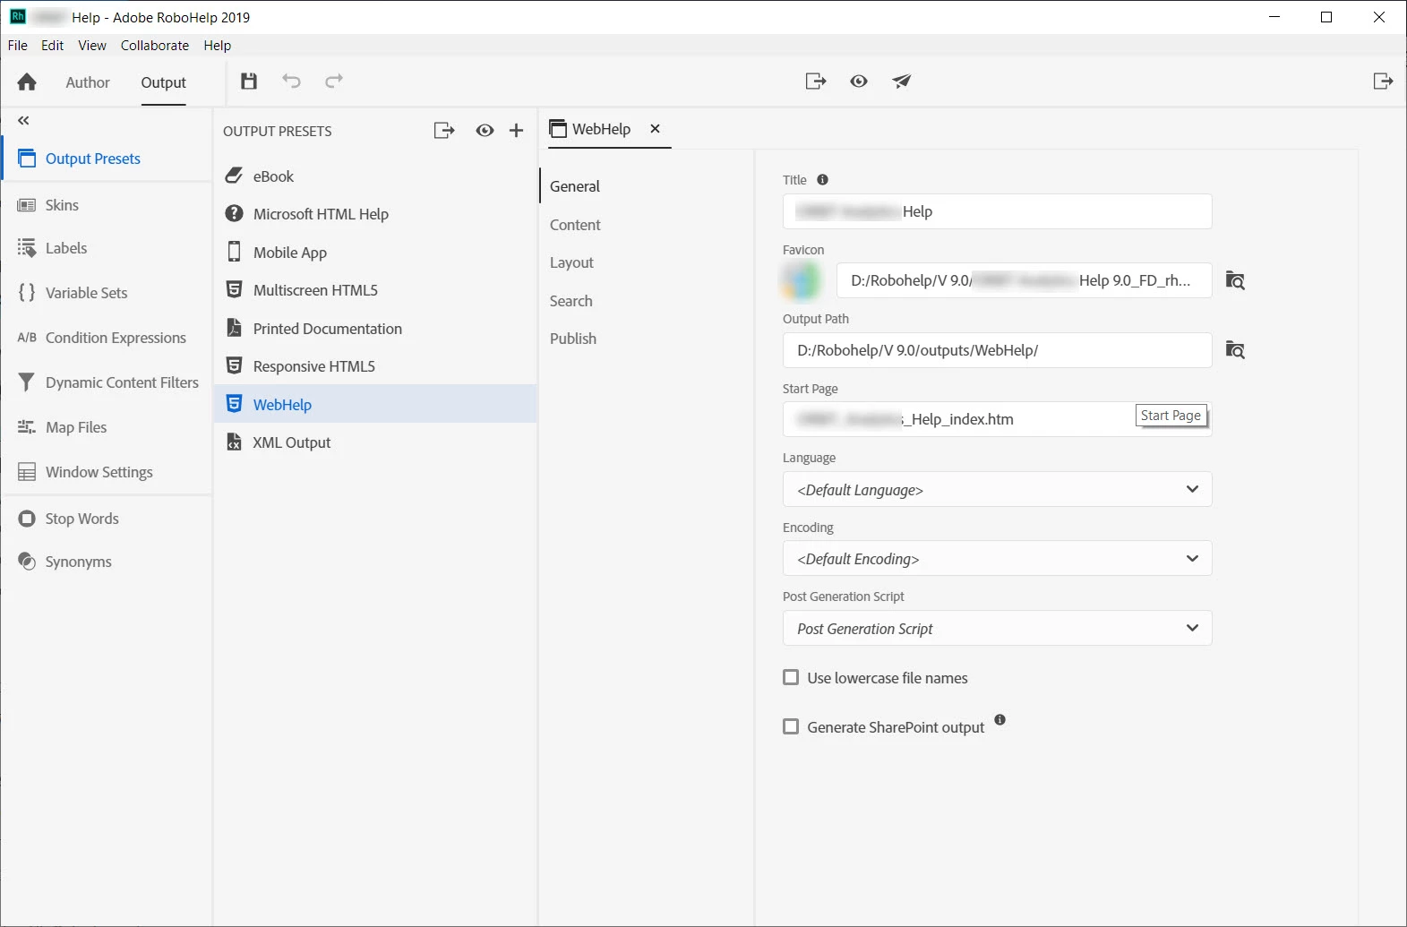The image size is (1407, 927).
Task: Select Multiscreen HTML5 preset
Action: click(375, 290)
